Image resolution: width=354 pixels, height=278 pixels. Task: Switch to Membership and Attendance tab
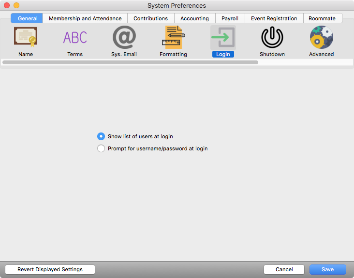point(85,18)
